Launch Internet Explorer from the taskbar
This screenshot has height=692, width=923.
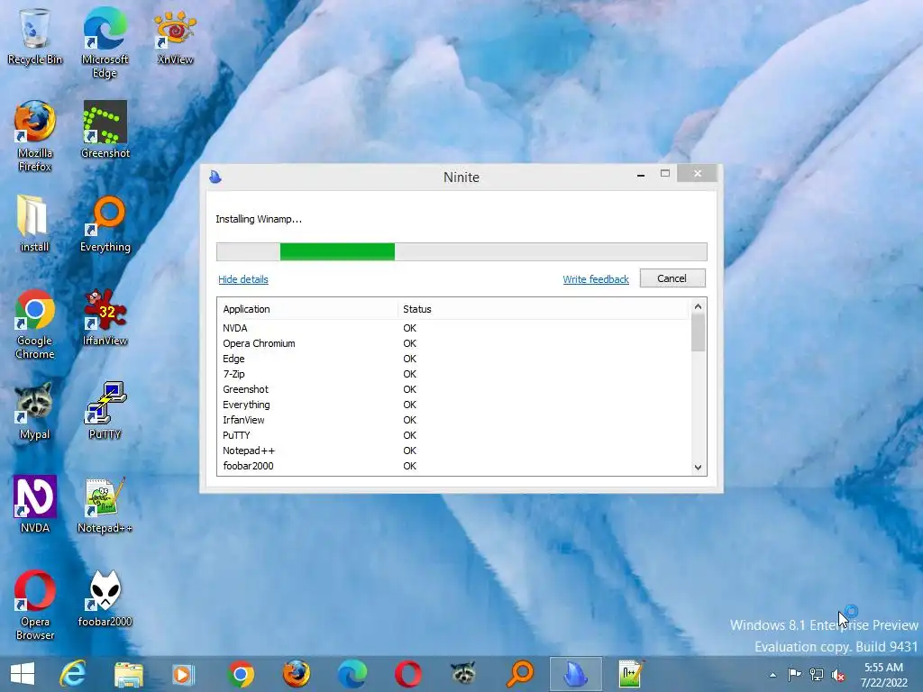pos(73,674)
